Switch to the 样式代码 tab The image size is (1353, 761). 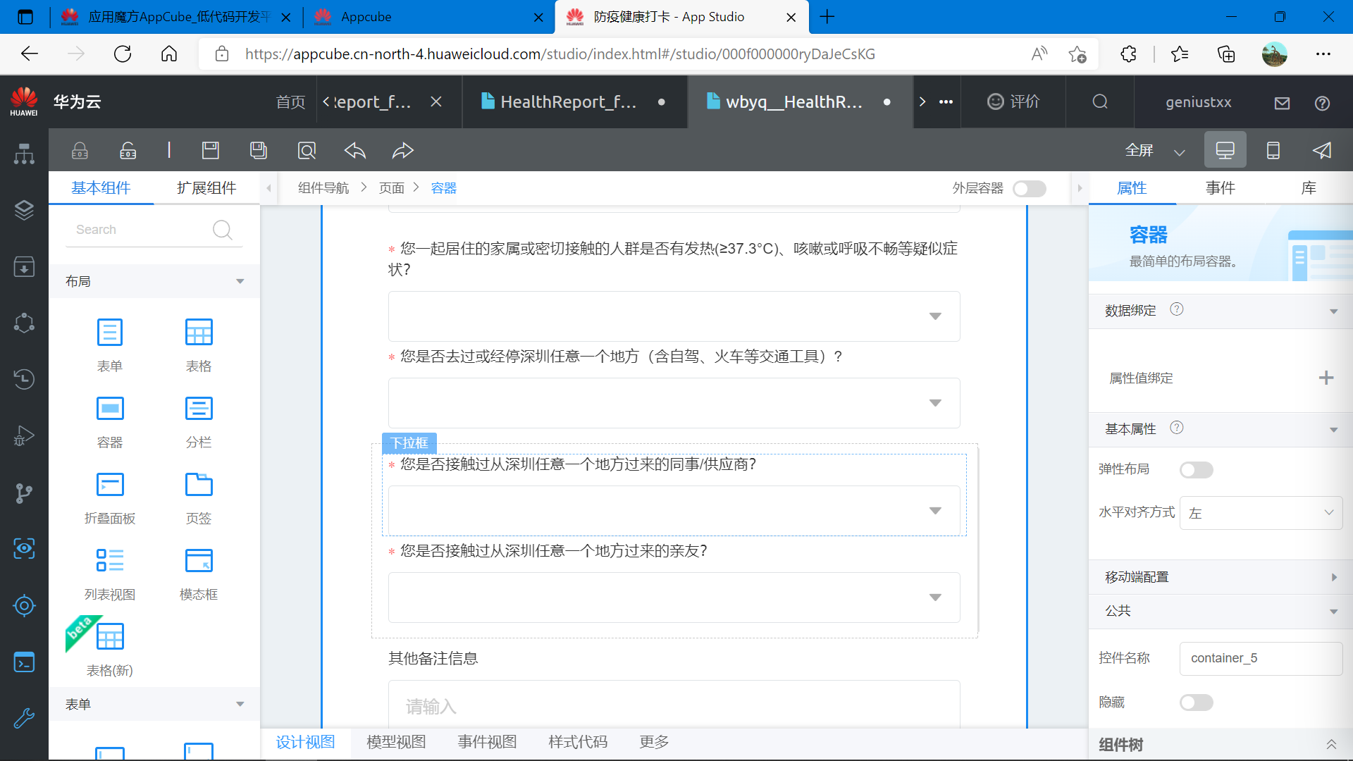click(576, 741)
